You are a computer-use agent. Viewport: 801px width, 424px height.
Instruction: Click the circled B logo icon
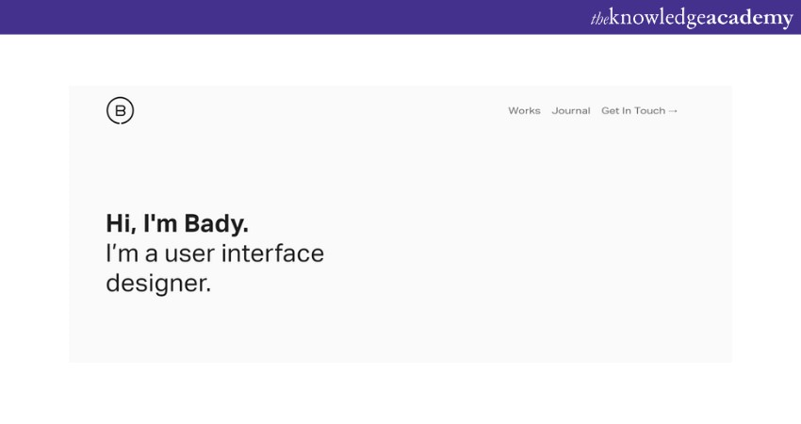click(x=120, y=110)
